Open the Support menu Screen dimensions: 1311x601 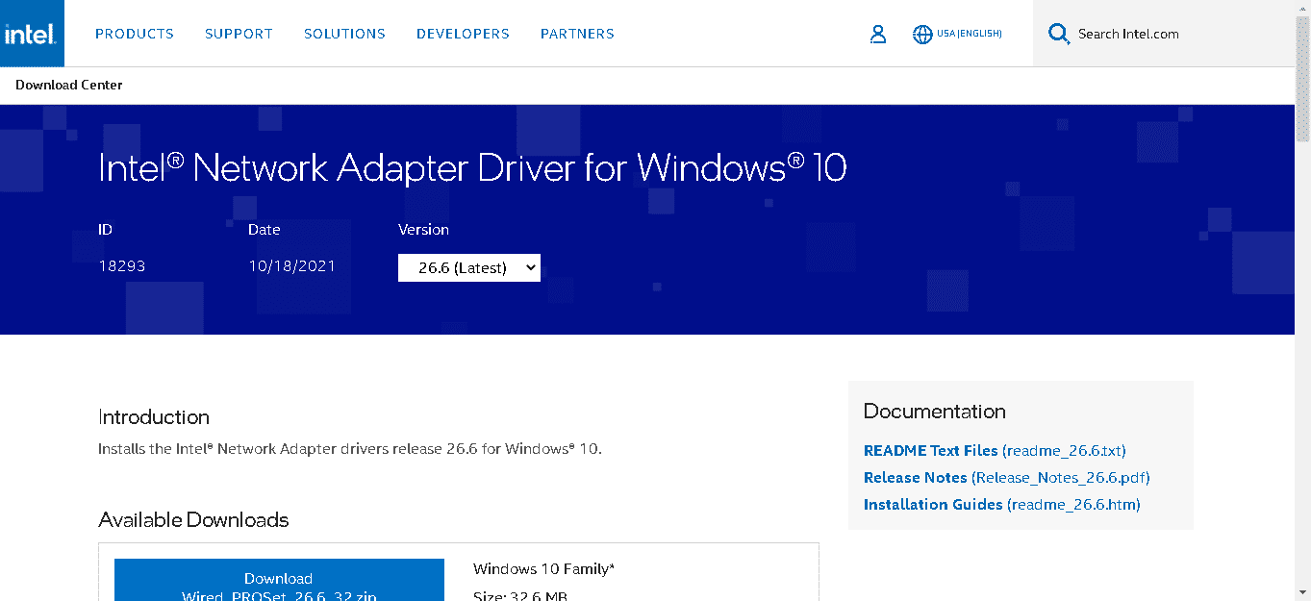239,34
